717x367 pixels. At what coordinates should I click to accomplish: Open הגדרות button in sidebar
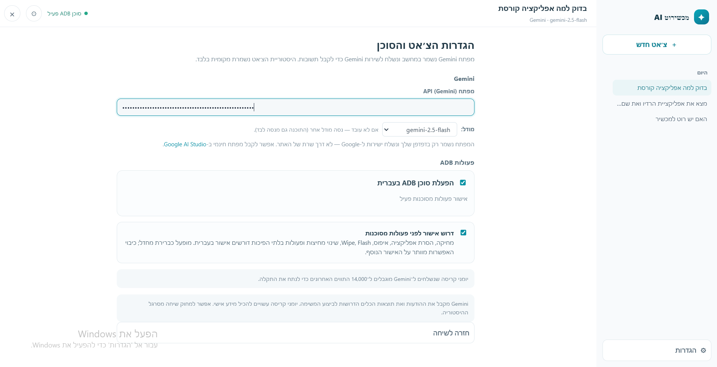pos(657,350)
